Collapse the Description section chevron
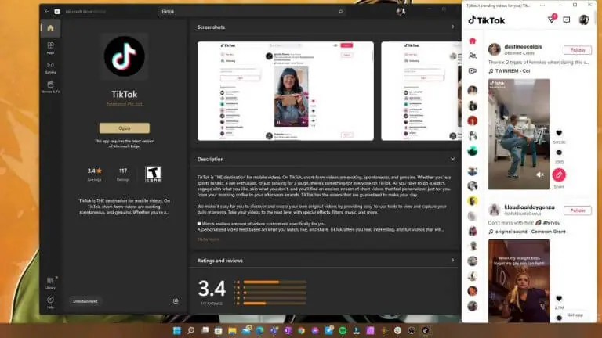This screenshot has width=602, height=338. click(452, 159)
